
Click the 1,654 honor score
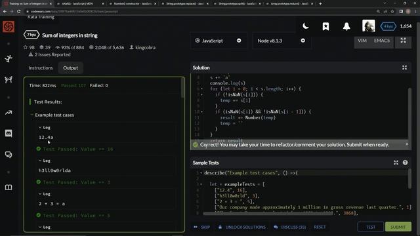pos(406,26)
